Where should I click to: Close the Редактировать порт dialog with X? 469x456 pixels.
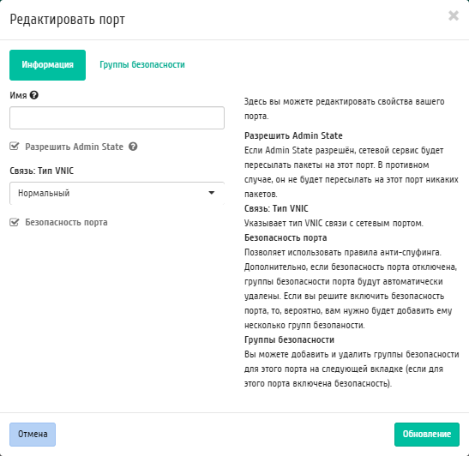point(454,15)
